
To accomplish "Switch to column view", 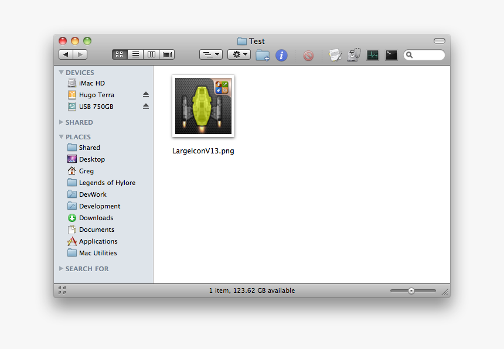I will 151,54.
